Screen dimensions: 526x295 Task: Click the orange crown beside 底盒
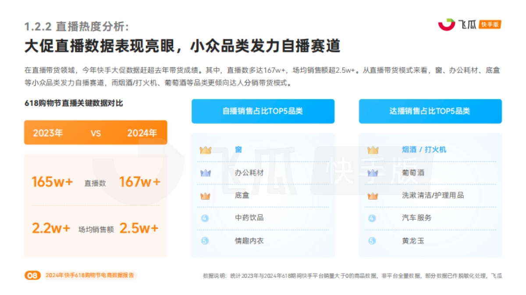click(205, 195)
